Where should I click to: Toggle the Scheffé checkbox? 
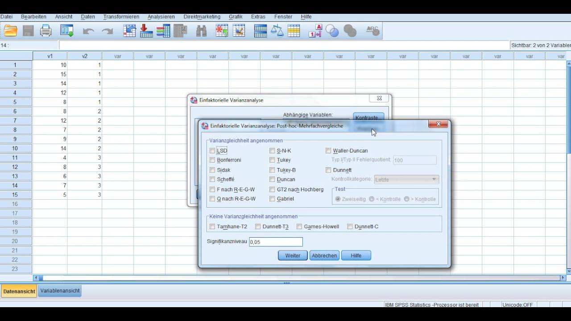[212, 179]
